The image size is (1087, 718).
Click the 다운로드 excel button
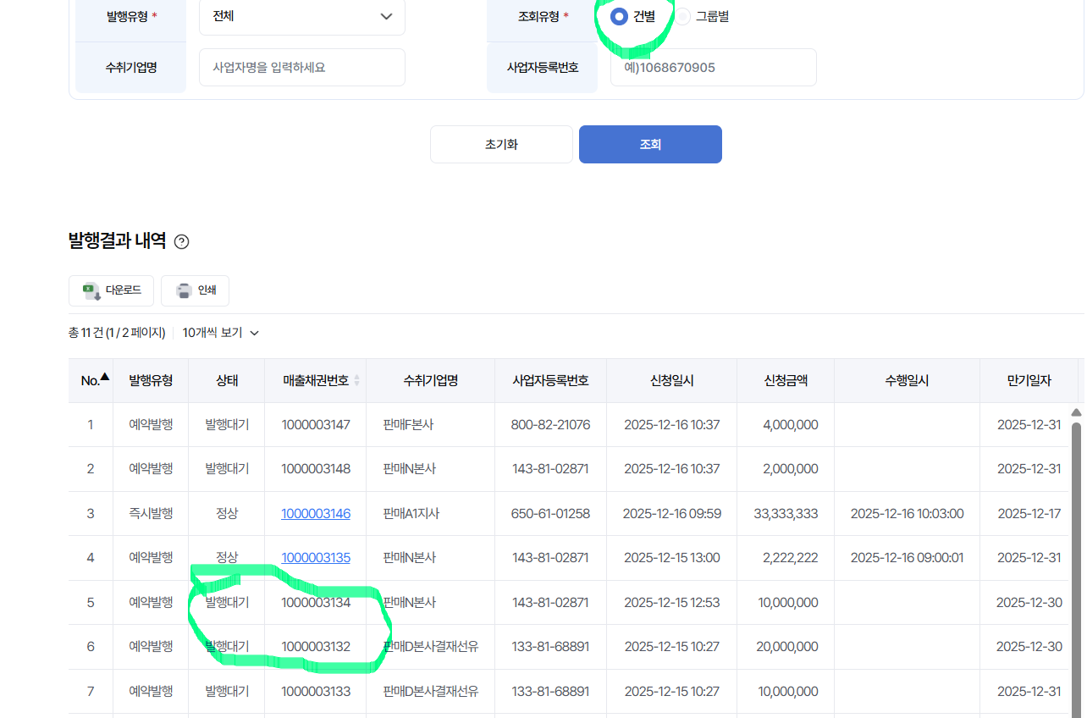[111, 290]
